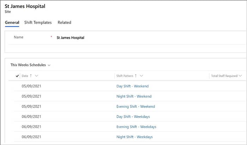Screen dimensions: 247x145
Task: Click the Name field value St James Hospital
Action: [x=71, y=38]
